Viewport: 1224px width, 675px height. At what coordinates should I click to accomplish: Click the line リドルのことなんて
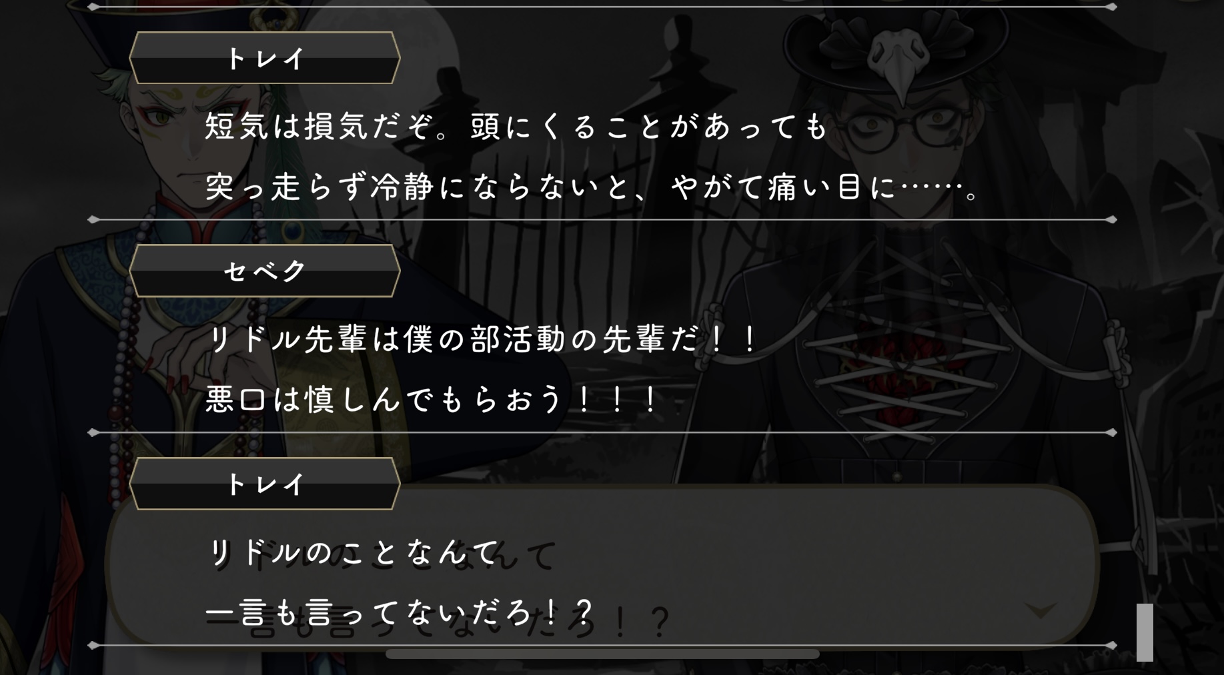(x=354, y=552)
